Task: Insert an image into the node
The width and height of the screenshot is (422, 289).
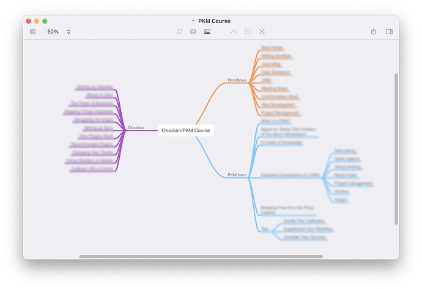Action: coord(207,32)
